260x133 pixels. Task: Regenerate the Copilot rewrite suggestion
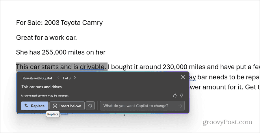tap(90, 106)
